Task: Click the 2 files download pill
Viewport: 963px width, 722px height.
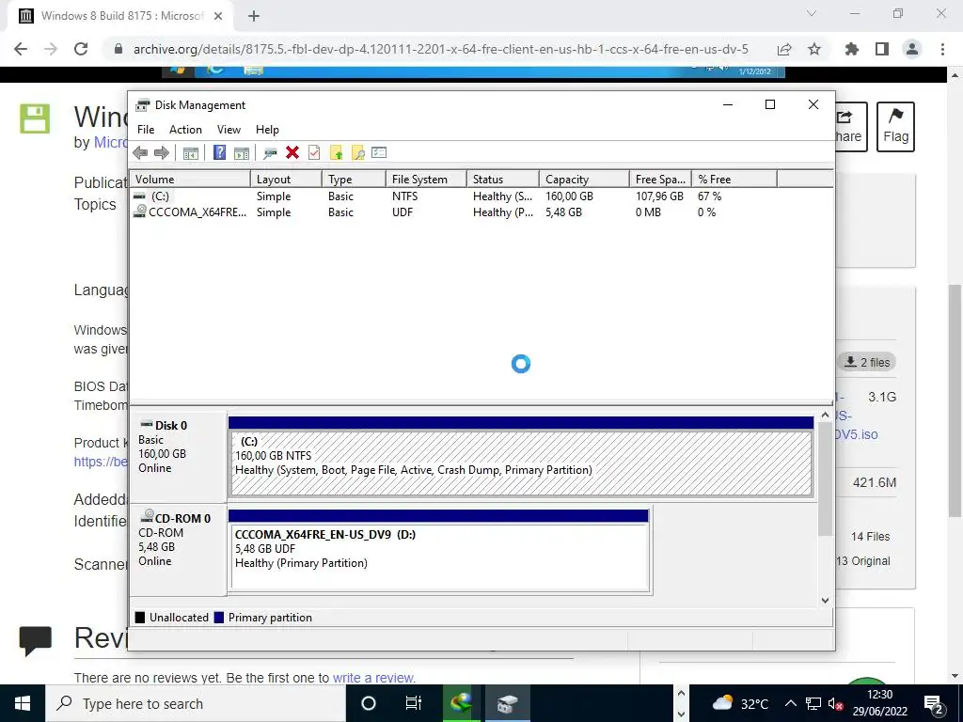Action: [866, 362]
